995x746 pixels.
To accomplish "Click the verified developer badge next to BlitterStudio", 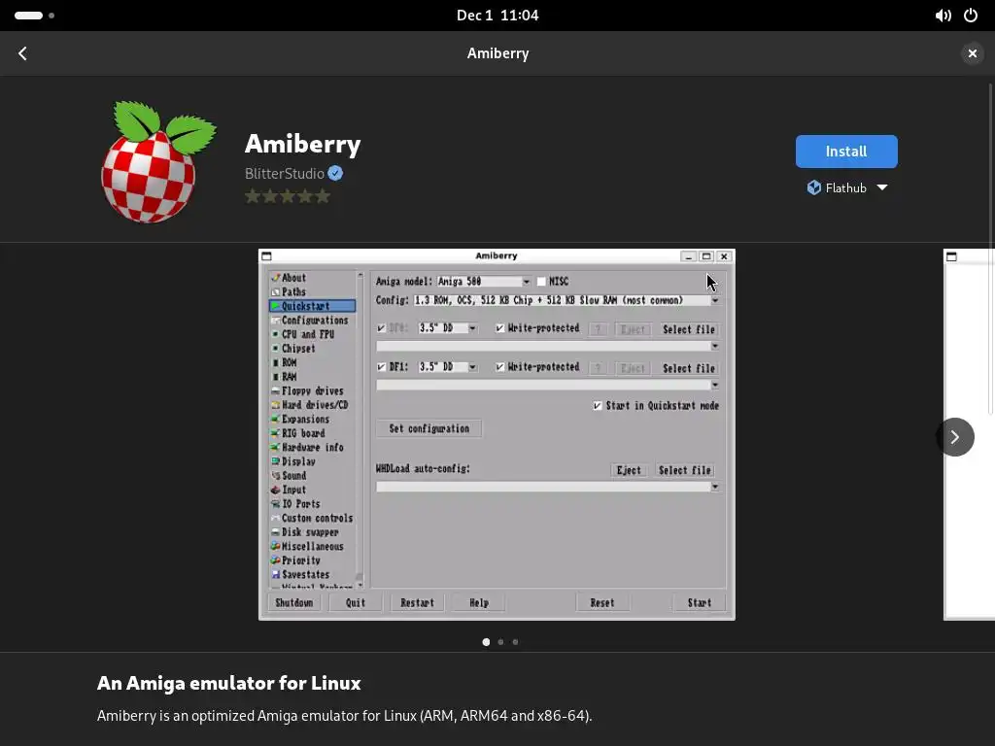I will tap(335, 173).
